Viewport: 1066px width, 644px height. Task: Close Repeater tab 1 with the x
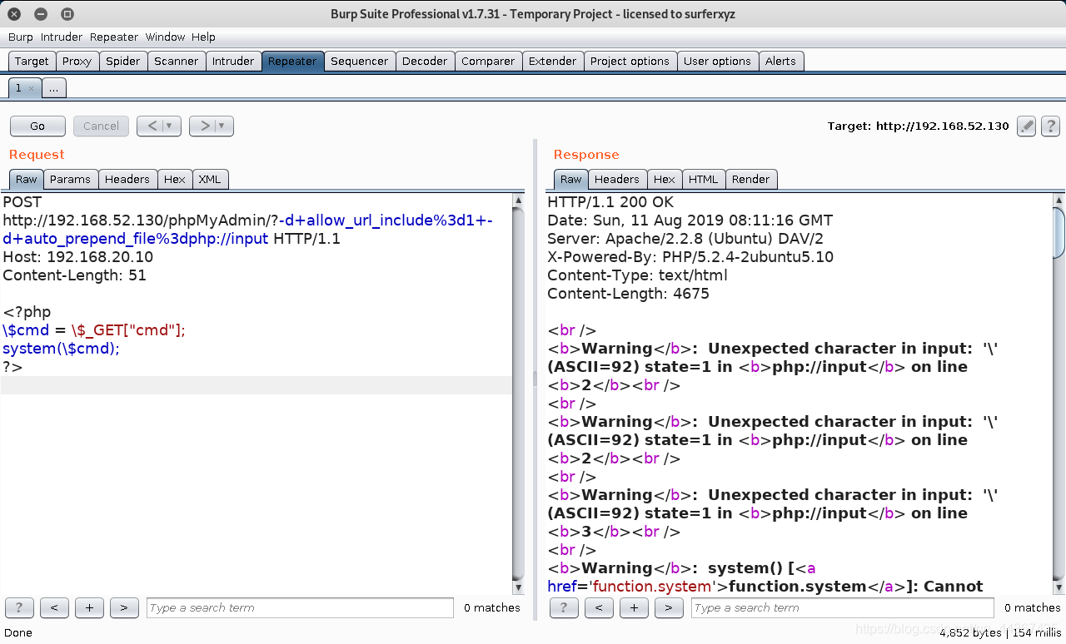click(31, 88)
